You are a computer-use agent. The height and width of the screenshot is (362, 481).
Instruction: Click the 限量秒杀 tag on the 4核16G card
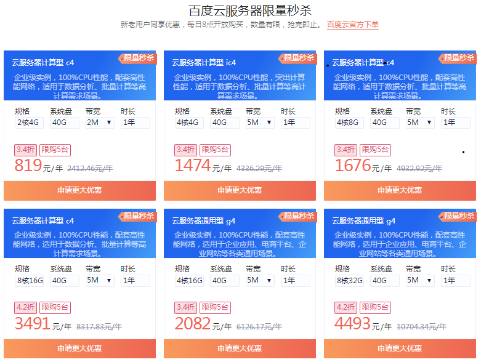click(298, 216)
